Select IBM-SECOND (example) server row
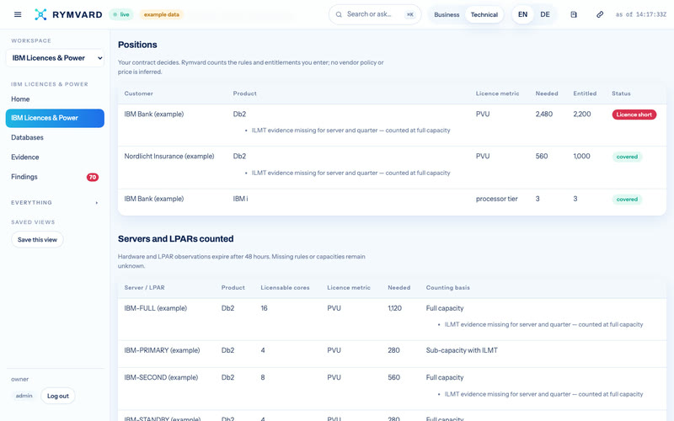The image size is (674, 421). tap(392, 389)
